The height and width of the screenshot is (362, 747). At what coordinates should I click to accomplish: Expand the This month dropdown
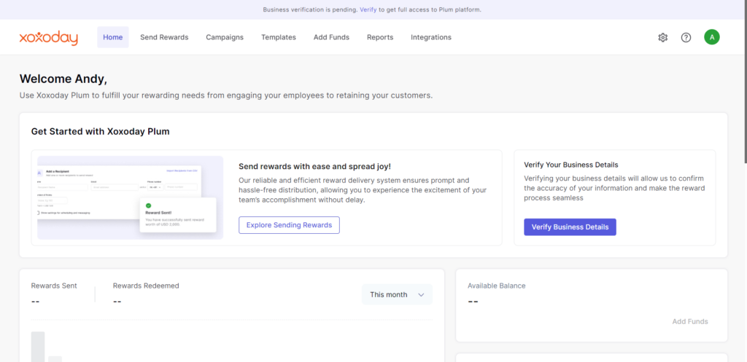[x=398, y=294]
